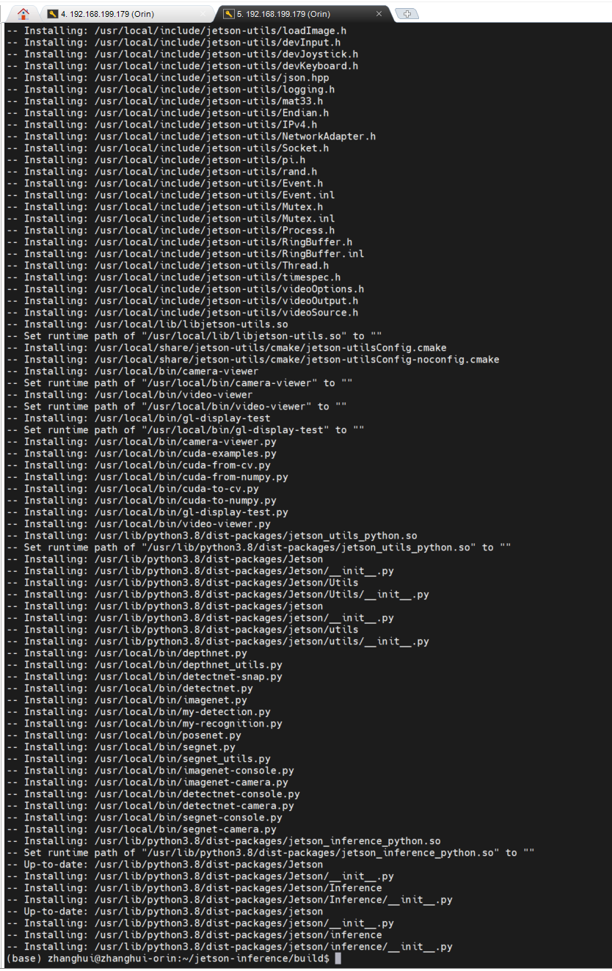Click the terminal cursor after the build$ prompt
This screenshot has width=612, height=971.
click(x=338, y=959)
